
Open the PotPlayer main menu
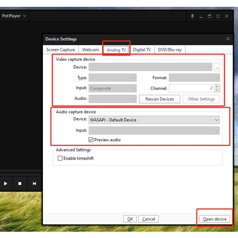pyautogui.click(x=14, y=16)
